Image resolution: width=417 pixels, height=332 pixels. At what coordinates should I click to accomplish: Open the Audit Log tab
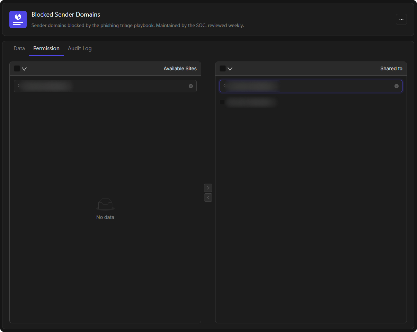click(80, 48)
